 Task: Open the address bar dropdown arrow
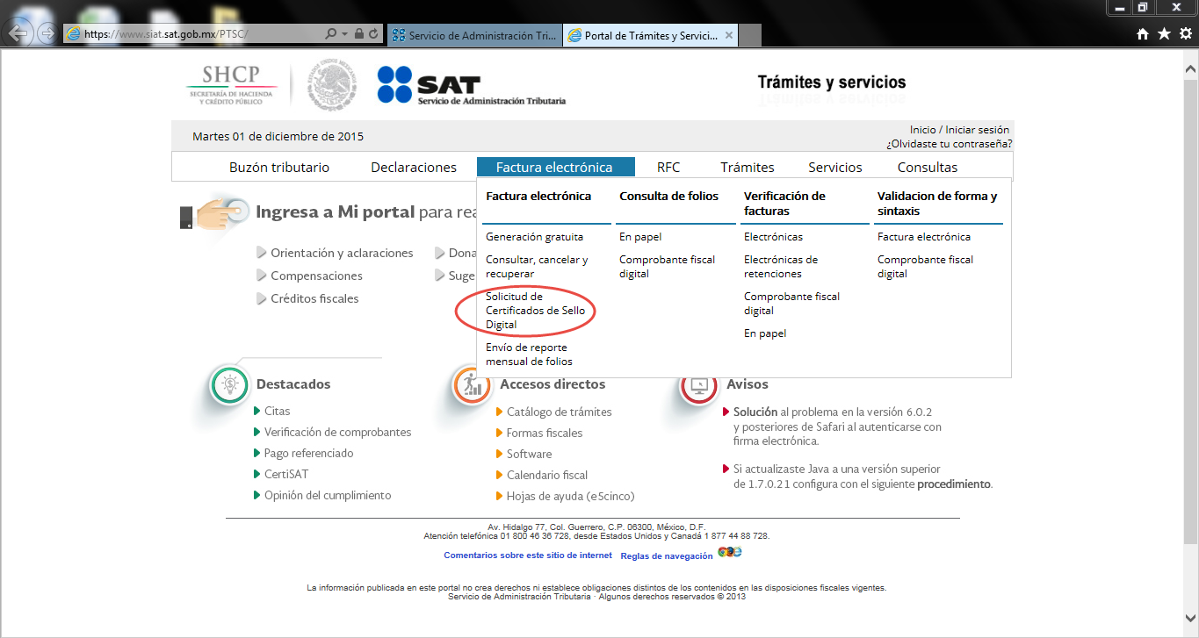[x=345, y=34]
